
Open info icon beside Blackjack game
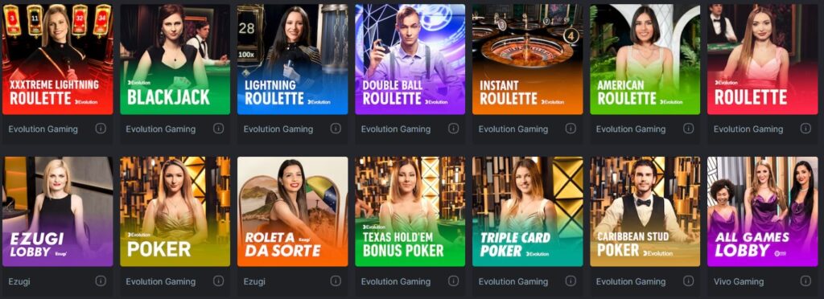coord(218,129)
